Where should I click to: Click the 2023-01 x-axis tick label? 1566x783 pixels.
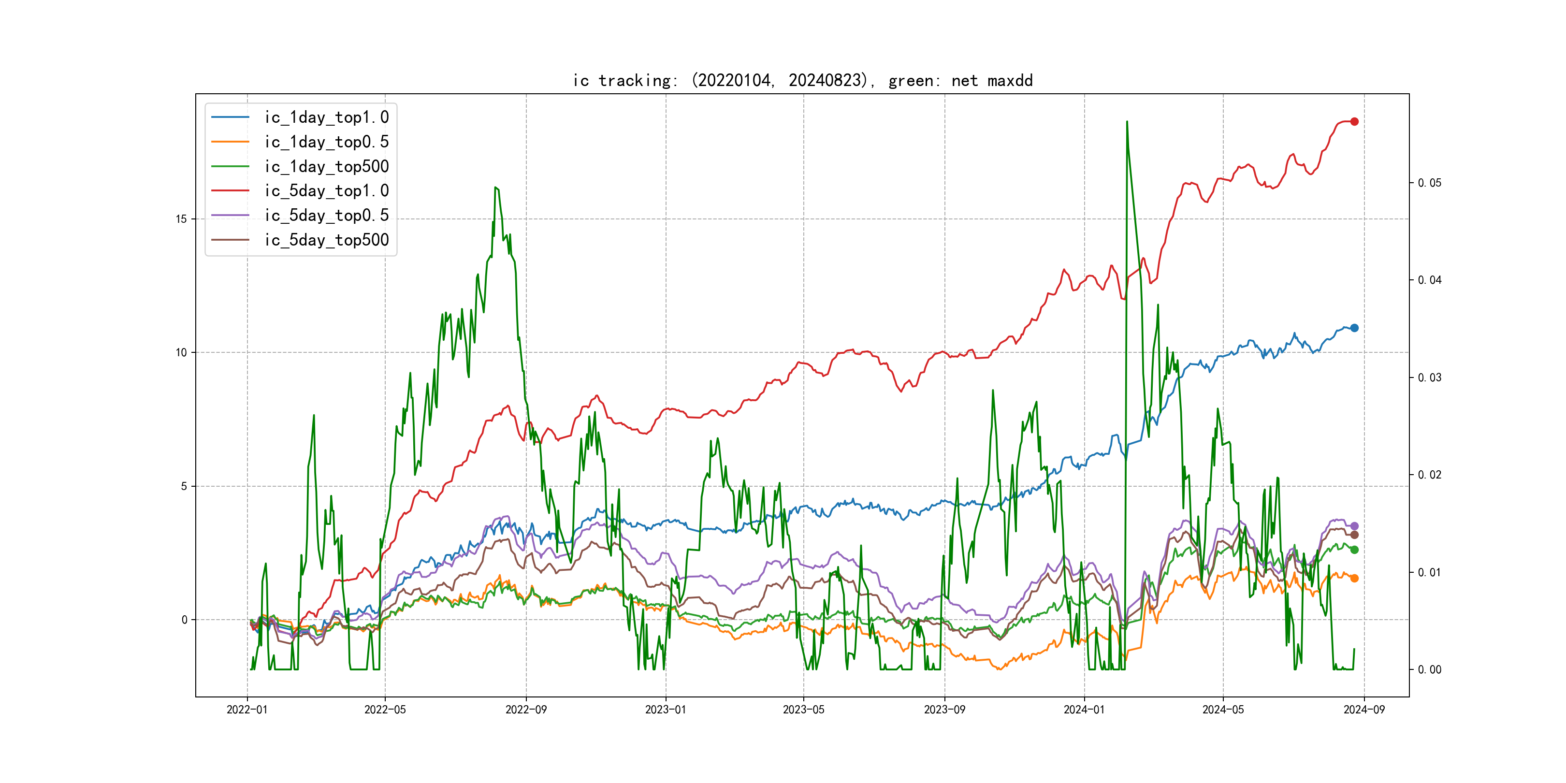(x=666, y=710)
